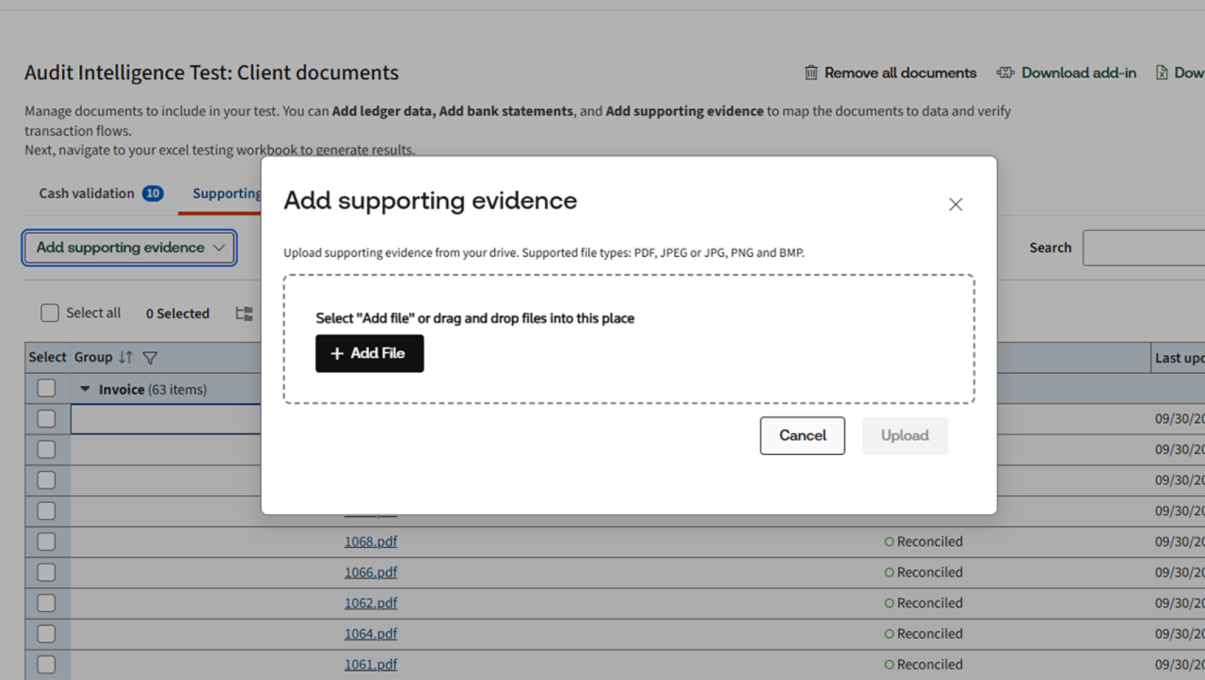Open the Group column filter funnel

pos(150,358)
